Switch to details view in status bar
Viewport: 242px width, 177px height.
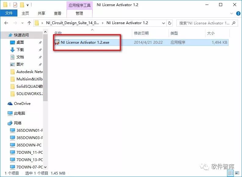click(231, 173)
